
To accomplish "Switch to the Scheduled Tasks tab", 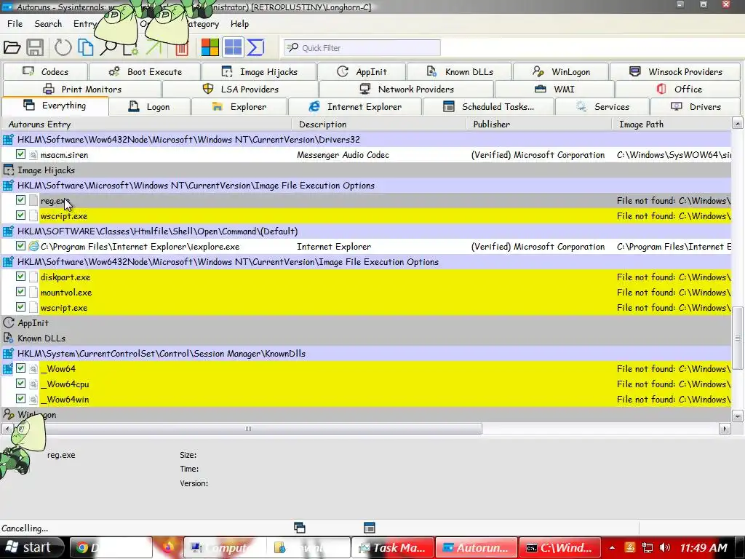I will [488, 107].
